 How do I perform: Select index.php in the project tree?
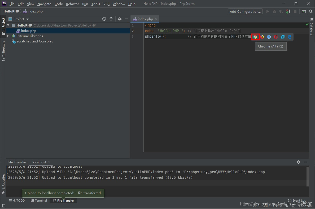[29, 31]
